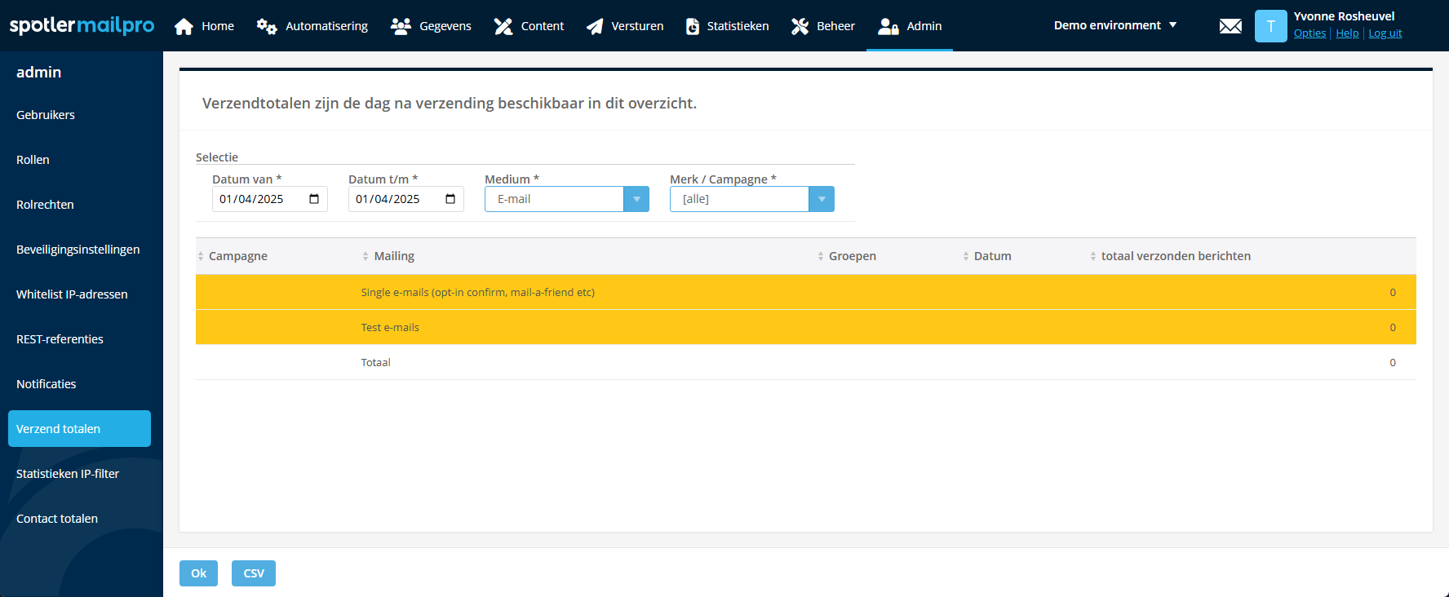This screenshot has width=1449, height=597.
Task: Click the Statistieken document icon
Action: 693,26
